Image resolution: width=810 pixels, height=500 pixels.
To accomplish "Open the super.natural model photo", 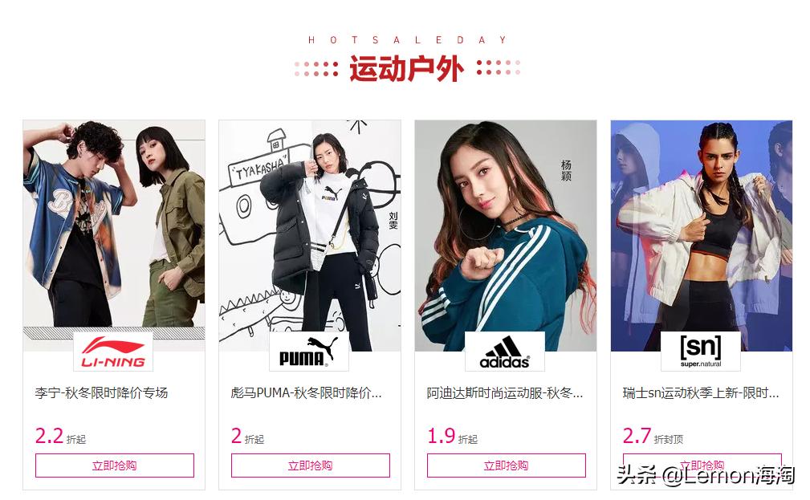I will [x=702, y=226].
